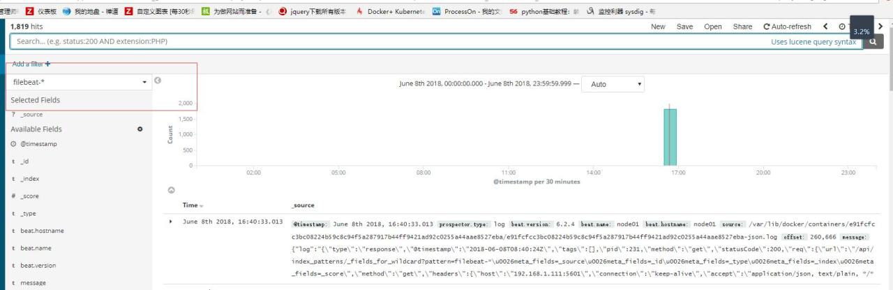Click the Uses lucene query syntax link
This screenshot has width=893, height=290.
pos(813,42)
